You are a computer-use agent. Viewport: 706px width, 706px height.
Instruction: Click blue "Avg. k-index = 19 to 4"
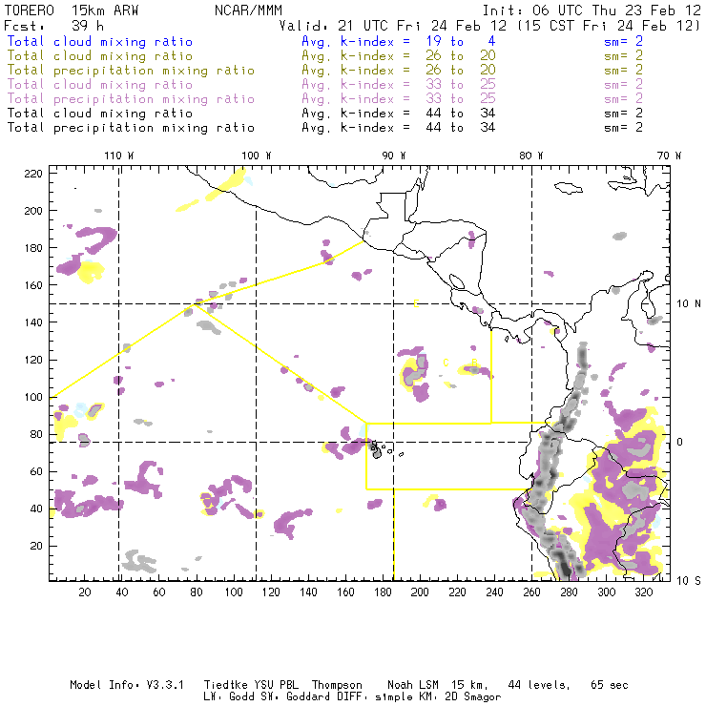coord(399,41)
